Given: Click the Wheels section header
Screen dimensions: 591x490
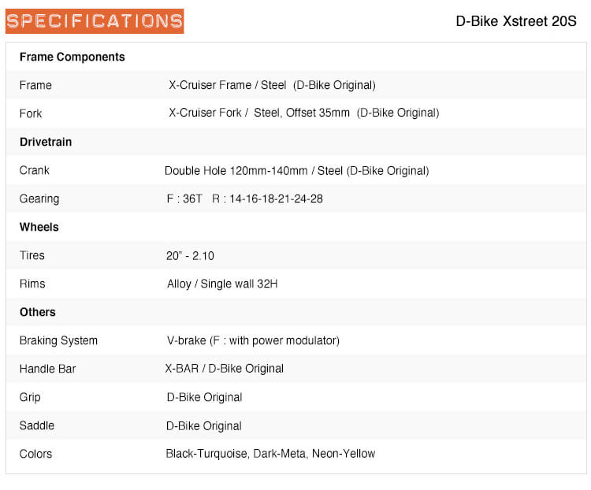Looking at the screenshot, I should 39,227.
